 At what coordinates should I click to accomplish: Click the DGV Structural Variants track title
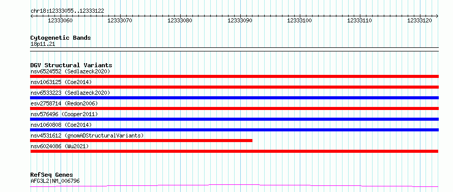(x=71, y=65)
